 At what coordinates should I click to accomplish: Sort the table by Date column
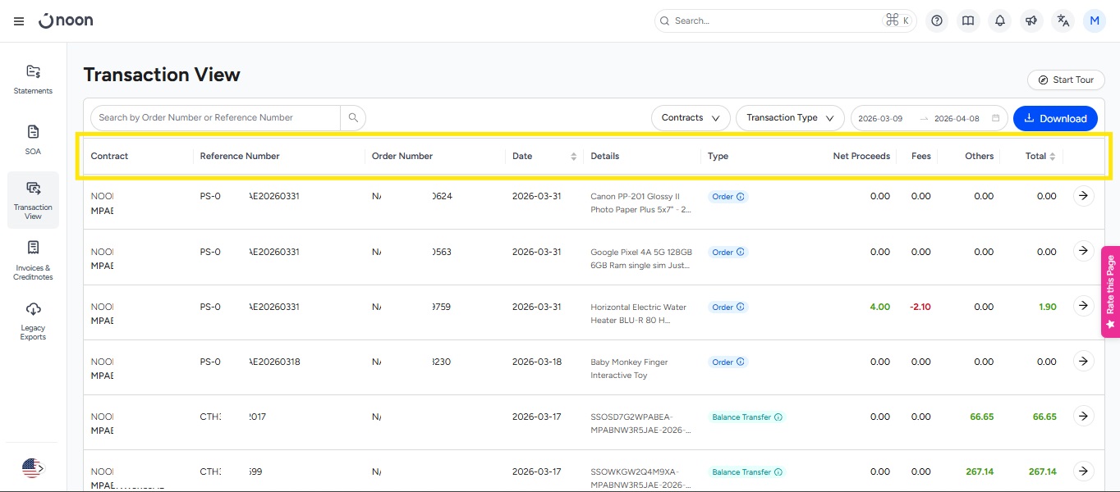coord(573,157)
